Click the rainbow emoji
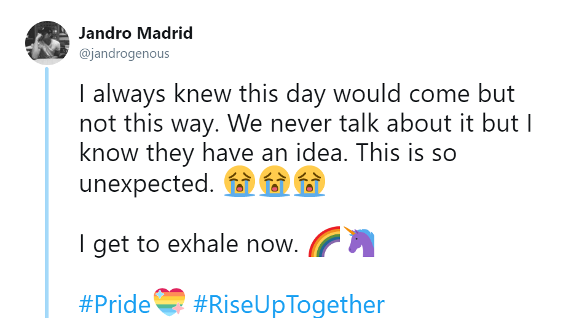The width and height of the screenshot is (571, 318). tap(324, 242)
